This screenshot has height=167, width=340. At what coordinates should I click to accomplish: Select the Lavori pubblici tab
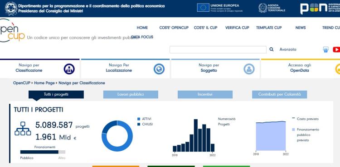pos(131,94)
